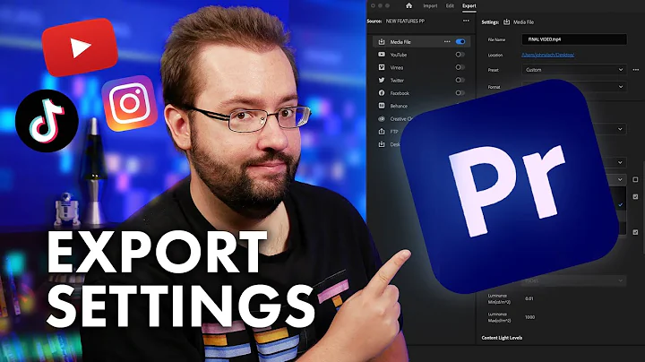
Task: Click the Twitter bird icon
Action: coord(382,81)
